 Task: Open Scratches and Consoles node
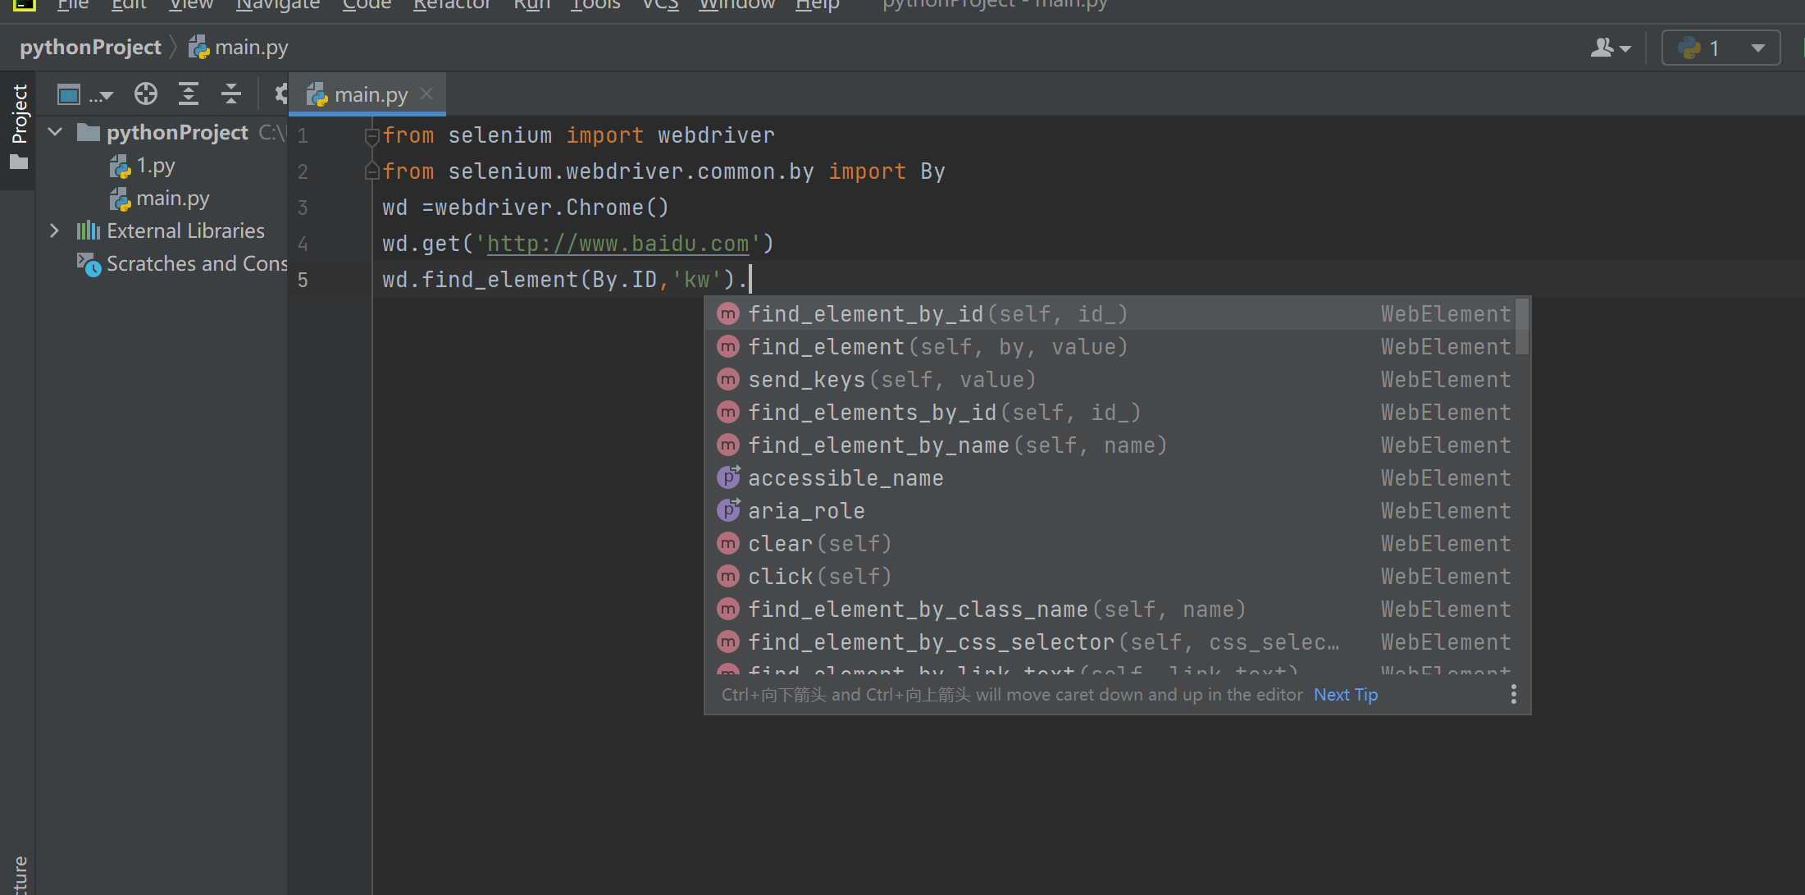[196, 264]
